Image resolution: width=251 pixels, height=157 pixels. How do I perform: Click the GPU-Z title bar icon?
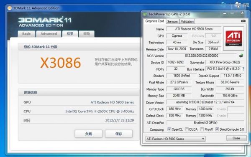click(x=145, y=14)
